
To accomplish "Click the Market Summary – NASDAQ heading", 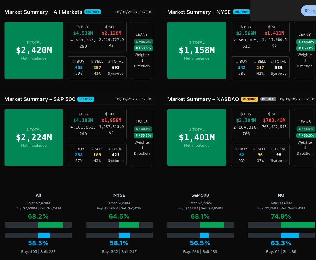I will (x=203, y=99).
